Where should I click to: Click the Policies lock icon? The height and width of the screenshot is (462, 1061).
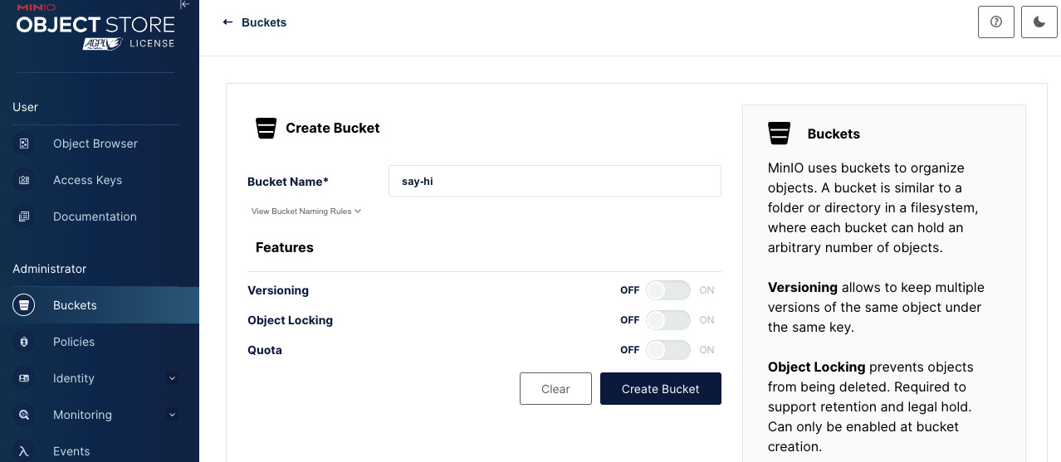pos(24,342)
